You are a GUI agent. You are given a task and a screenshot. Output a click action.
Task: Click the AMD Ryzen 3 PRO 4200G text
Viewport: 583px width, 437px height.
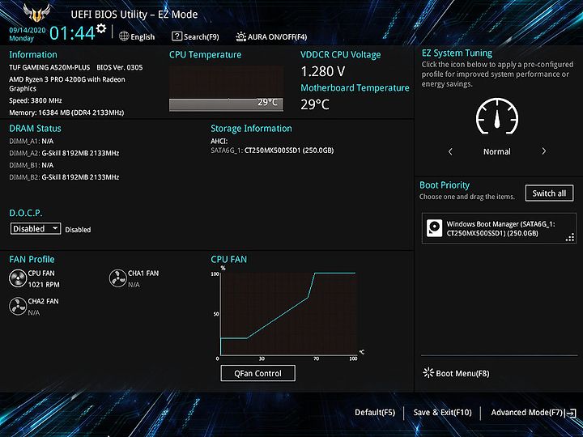[x=67, y=84]
